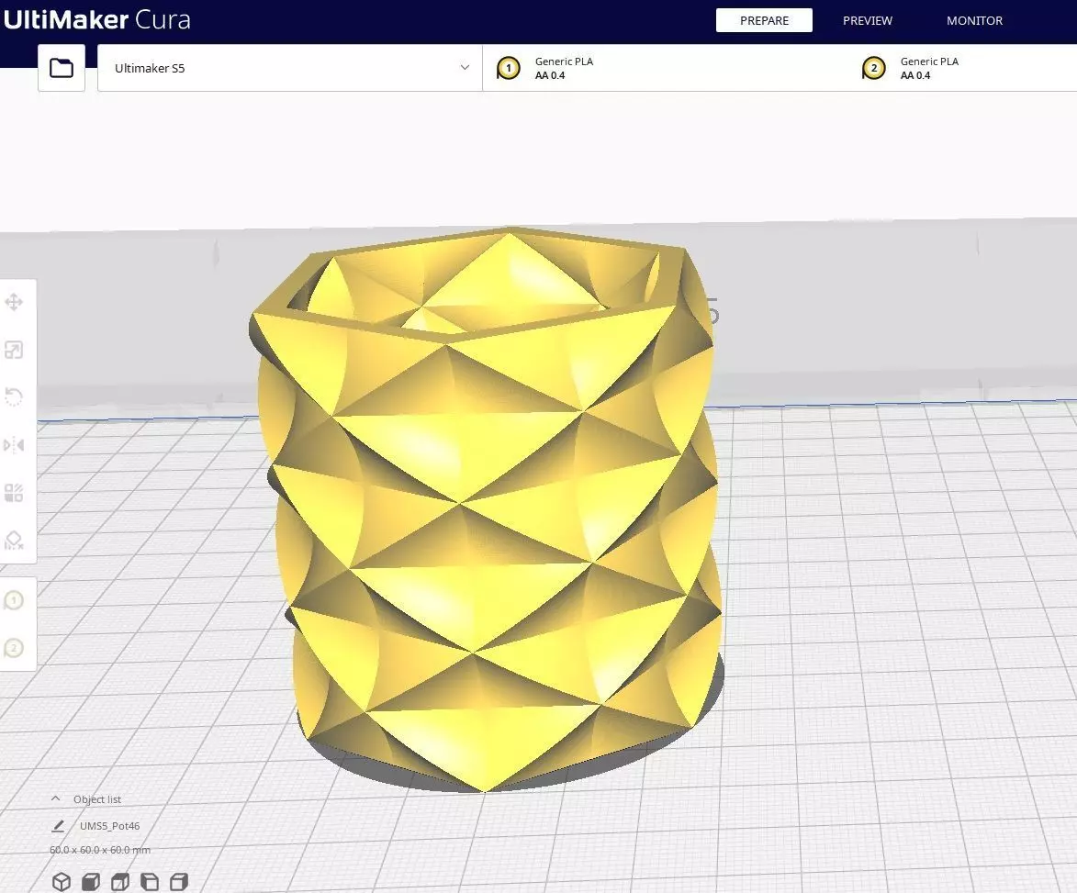Assign model to extruder 2 in sidebar
Viewport: 1077px width, 893px height.
click(x=14, y=648)
